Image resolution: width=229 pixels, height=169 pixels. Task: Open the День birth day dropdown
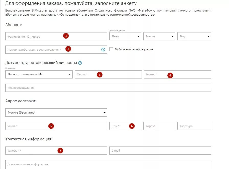click(125, 36)
